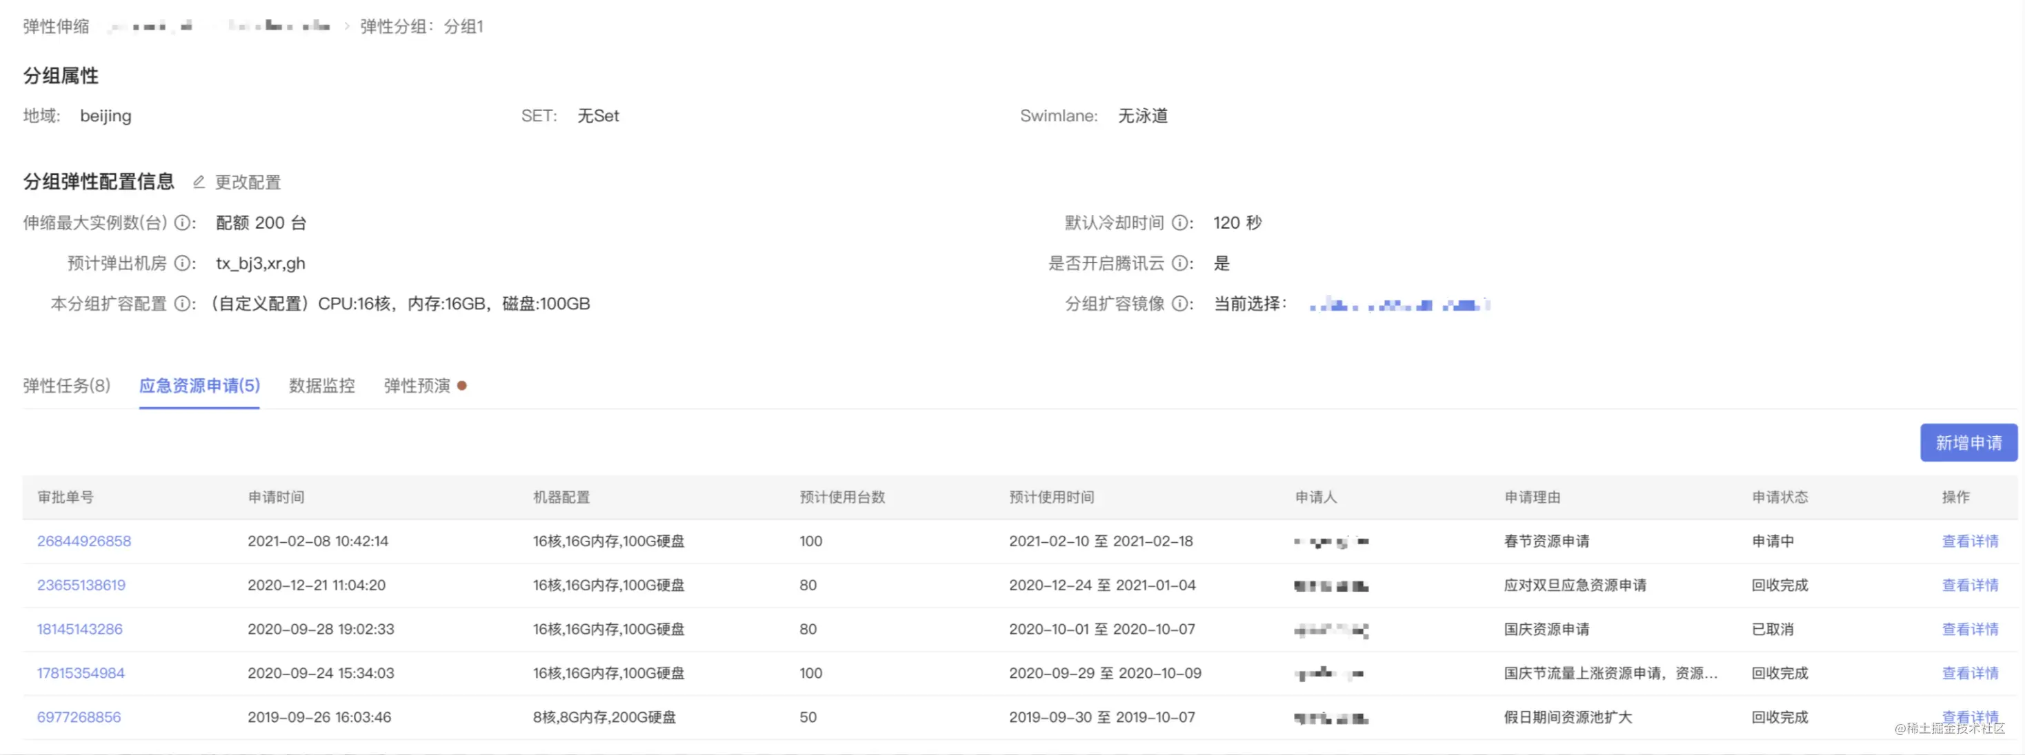This screenshot has width=2025, height=755.
Task: Click the region value beijing
Action: point(106,116)
